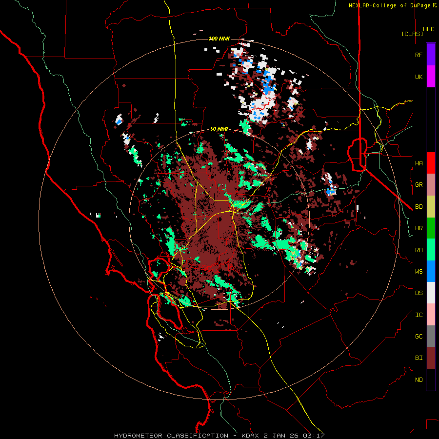The width and height of the screenshot is (439, 439).
Task: Click the IC legend label
Action: click(x=419, y=315)
